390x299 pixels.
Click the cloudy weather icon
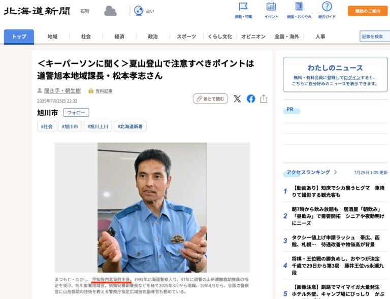(110, 11)
